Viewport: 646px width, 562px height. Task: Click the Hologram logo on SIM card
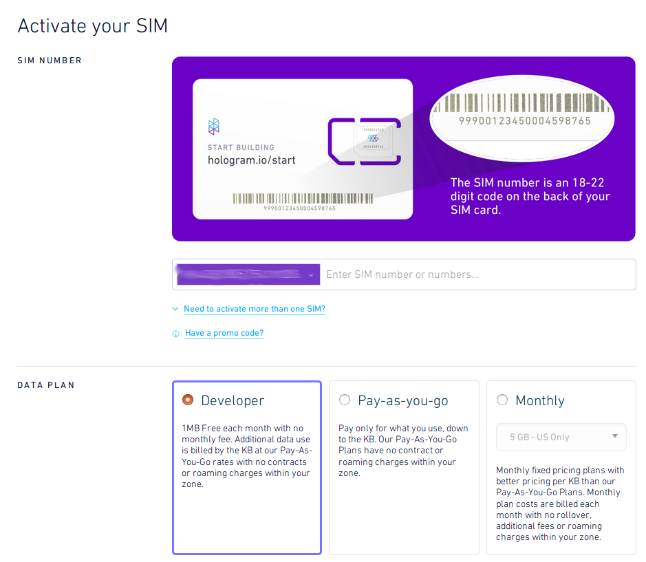coord(214,127)
